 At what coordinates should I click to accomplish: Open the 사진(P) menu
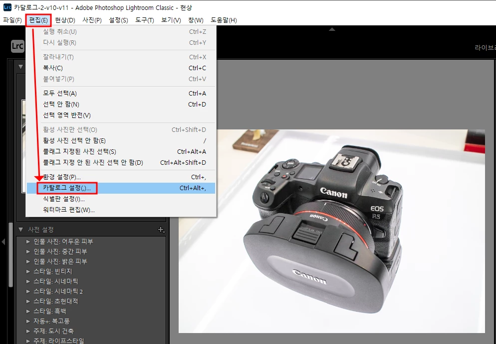92,20
